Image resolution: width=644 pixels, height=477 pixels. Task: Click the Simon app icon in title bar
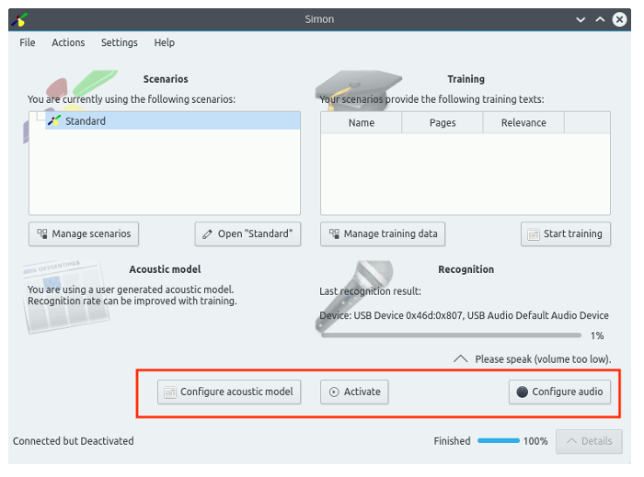18,19
